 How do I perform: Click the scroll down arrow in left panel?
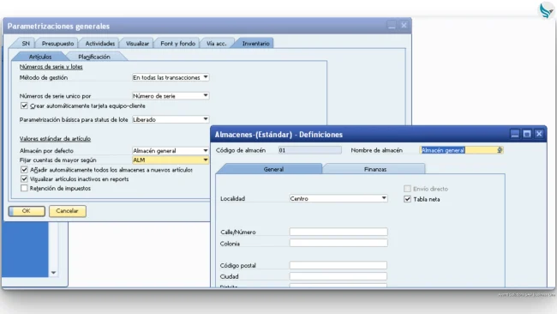[53, 273]
